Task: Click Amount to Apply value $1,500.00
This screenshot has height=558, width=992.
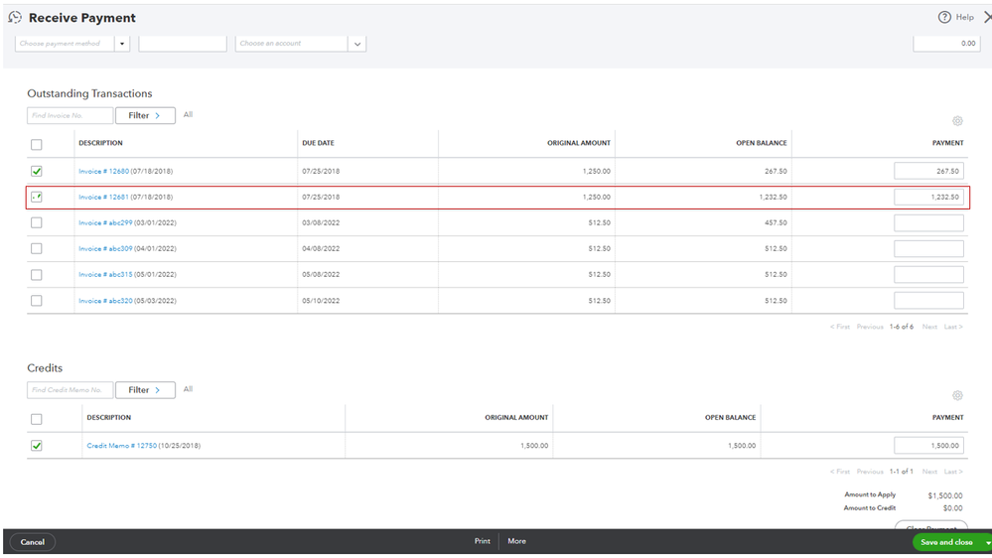Action: coord(945,495)
